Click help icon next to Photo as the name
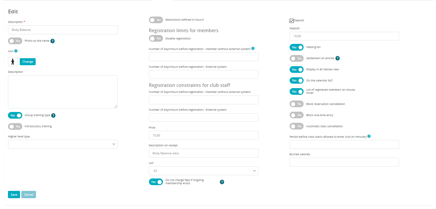The height and width of the screenshot is (209, 436). coord(53,41)
